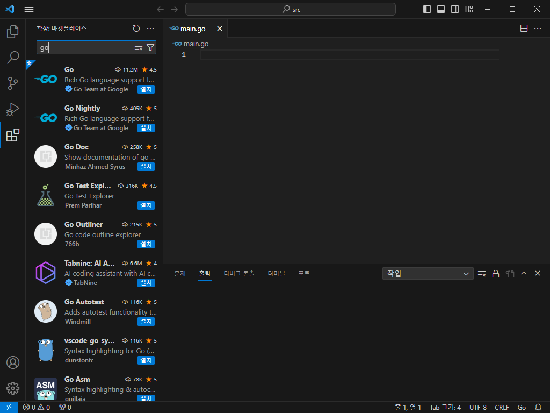
Task: Toggle the secondary side bar
Action: point(455,10)
